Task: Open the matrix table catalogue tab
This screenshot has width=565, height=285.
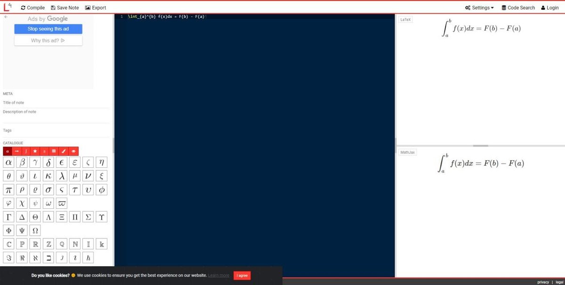Action: click(x=54, y=151)
